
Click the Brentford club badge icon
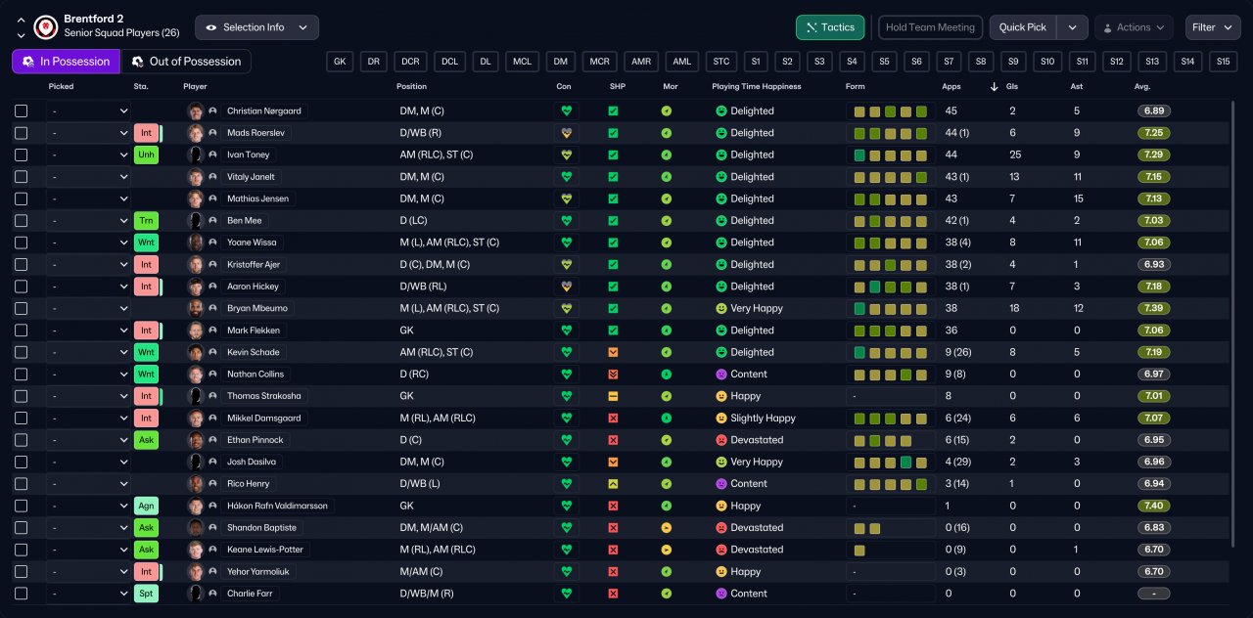[45, 26]
